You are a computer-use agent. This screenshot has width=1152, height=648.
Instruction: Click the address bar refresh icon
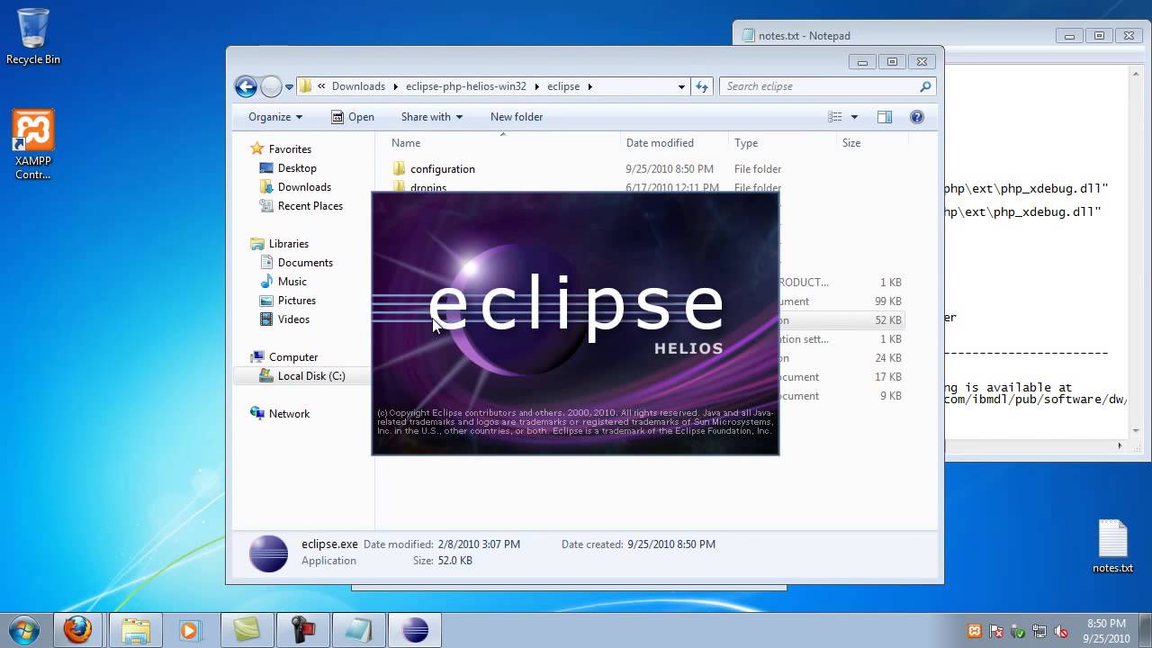[x=702, y=86]
